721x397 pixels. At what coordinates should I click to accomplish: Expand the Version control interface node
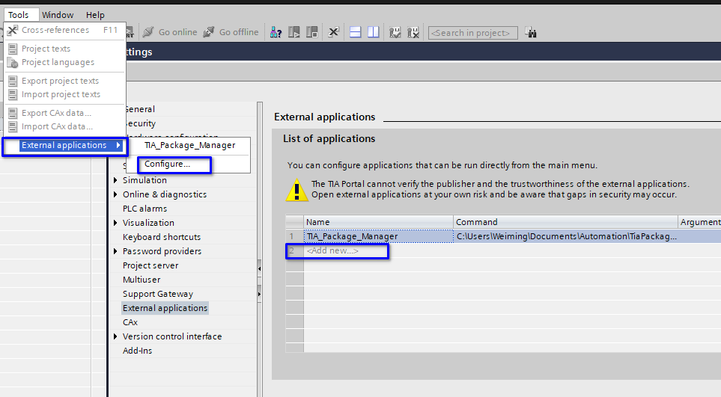coord(115,336)
